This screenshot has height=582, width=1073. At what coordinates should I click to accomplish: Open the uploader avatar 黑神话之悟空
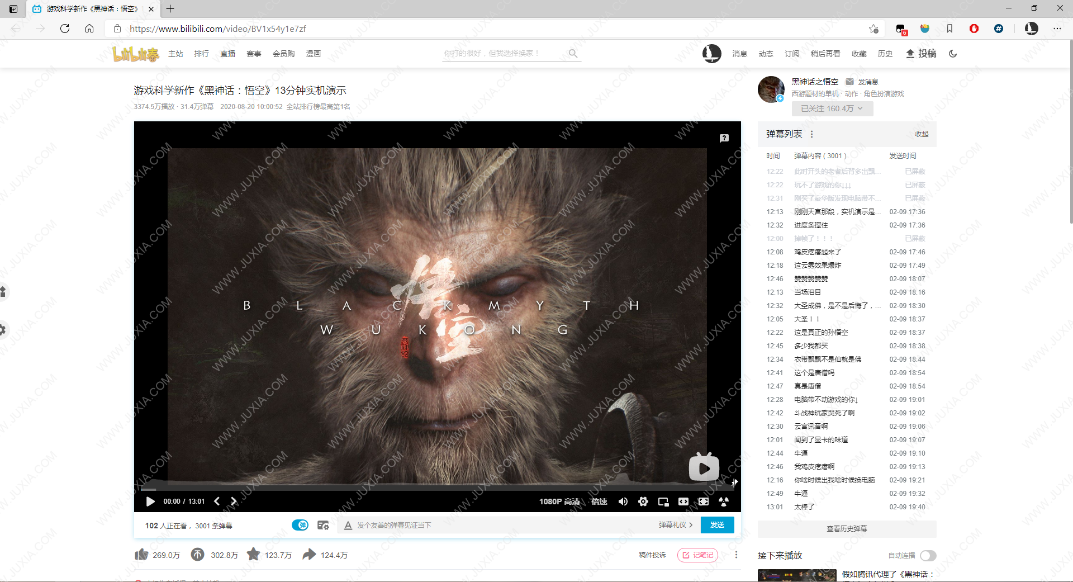pyautogui.click(x=771, y=89)
